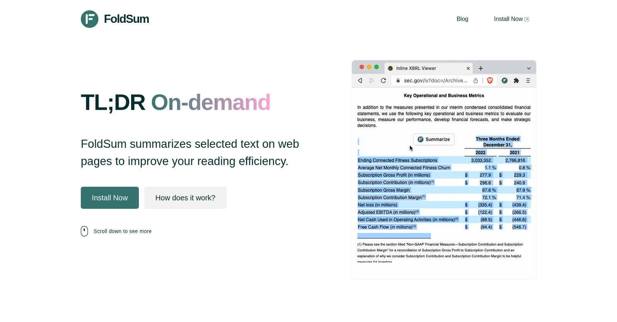Viewport: 617px width, 322px height.
Task: Click Scroll down to see more text
Action: pos(122,231)
